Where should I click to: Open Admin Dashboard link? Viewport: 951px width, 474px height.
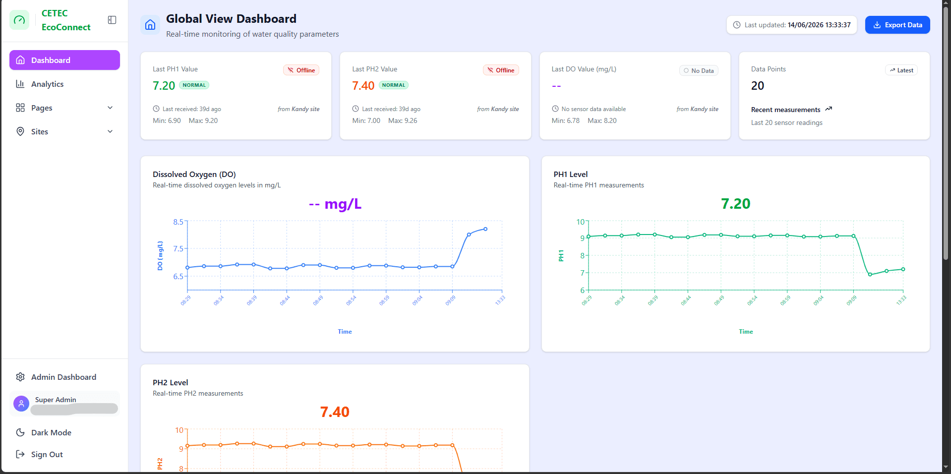coord(64,377)
